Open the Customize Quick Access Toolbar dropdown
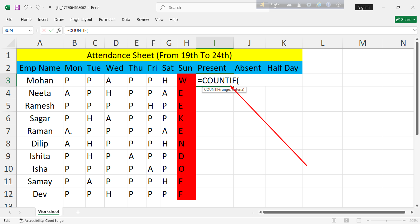 50,7
